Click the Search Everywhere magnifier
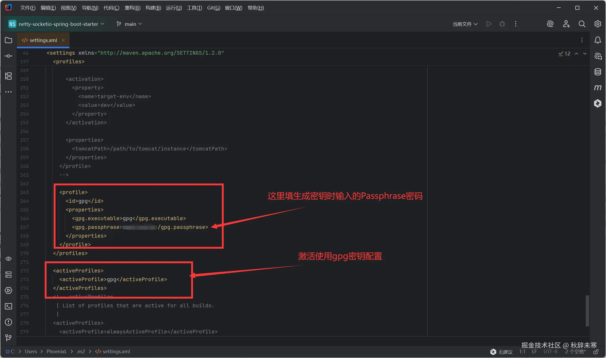 tap(582, 24)
